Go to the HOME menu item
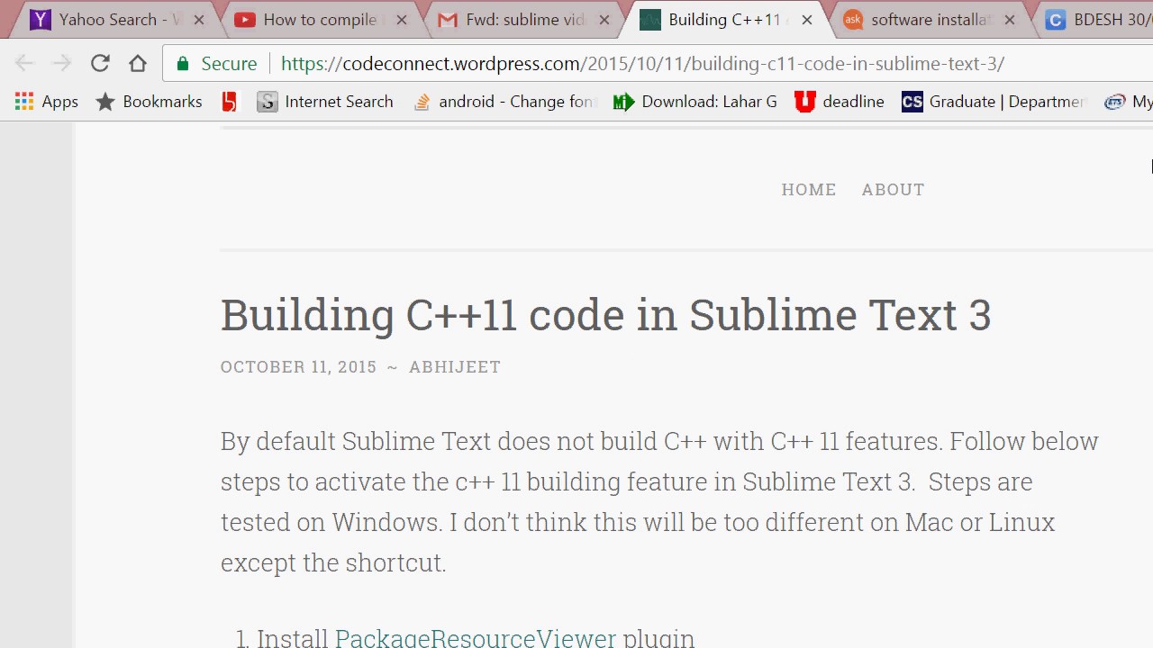Image resolution: width=1153 pixels, height=648 pixels. pos(809,190)
